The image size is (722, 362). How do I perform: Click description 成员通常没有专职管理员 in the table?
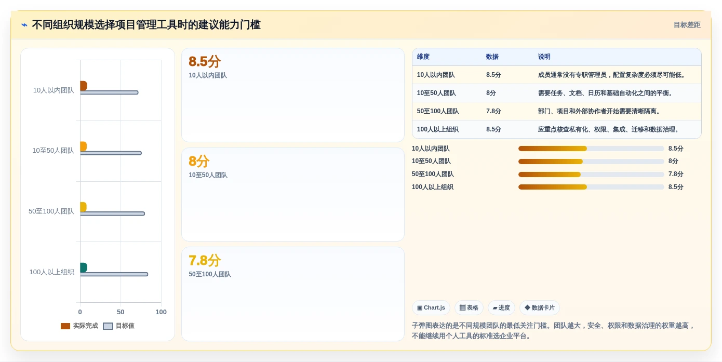point(613,75)
